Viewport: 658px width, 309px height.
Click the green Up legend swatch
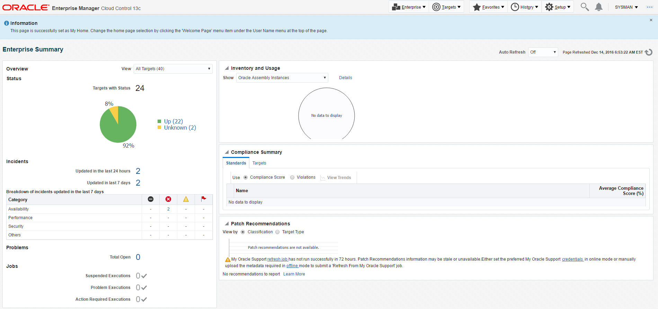(159, 121)
